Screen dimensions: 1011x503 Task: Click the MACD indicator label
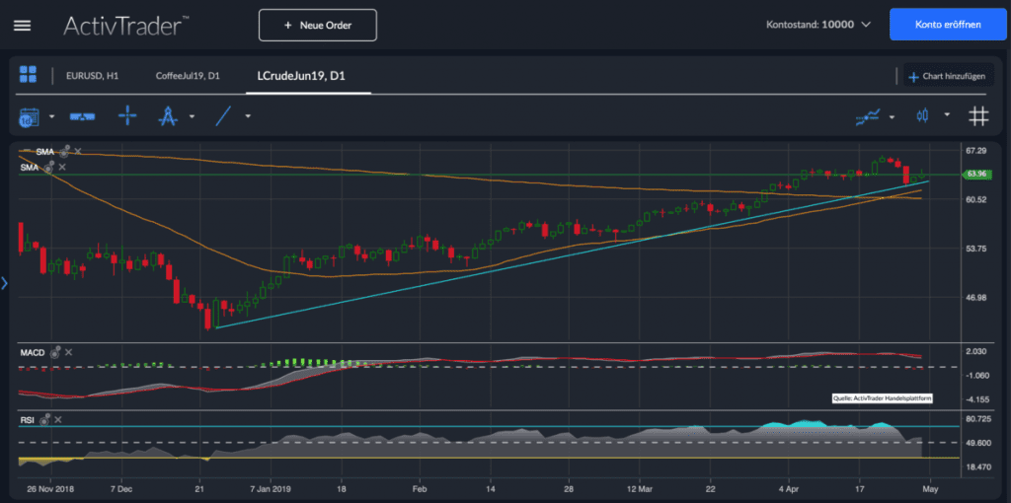coord(33,353)
